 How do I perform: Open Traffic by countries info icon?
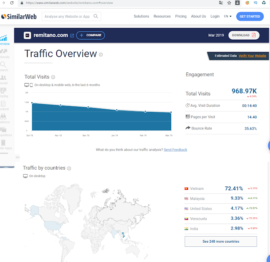click(69, 168)
